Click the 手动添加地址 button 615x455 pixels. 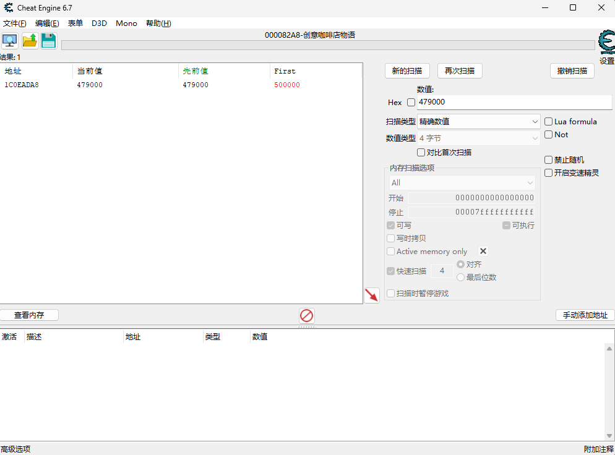point(585,315)
